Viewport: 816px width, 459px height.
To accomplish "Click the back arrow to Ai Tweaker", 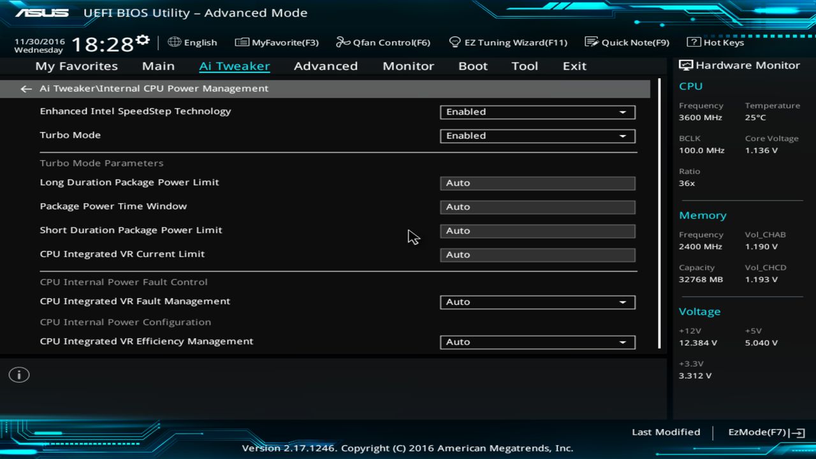I will click(x=25, y=89).
